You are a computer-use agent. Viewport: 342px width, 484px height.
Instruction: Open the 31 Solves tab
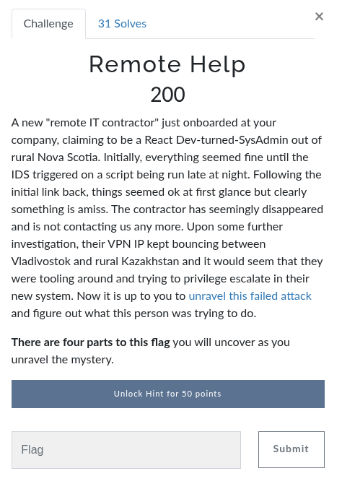tap(122, 24)
